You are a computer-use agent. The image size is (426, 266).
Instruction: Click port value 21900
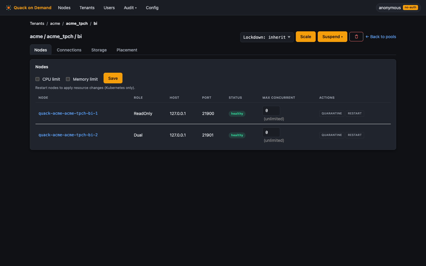coord(208,113)
